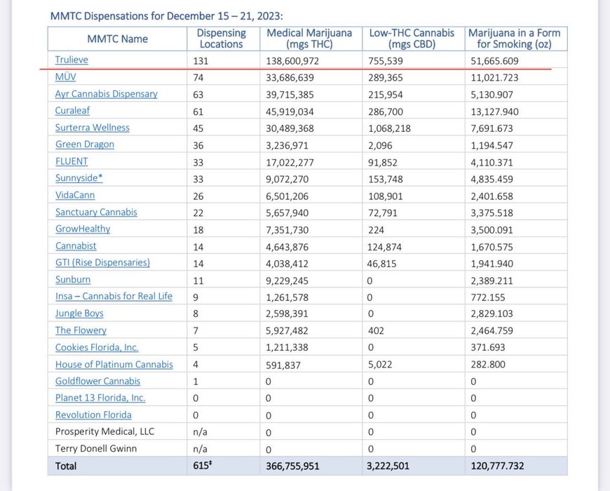610x491 pixels.
Task: Select Insa's THC value 1,261,578
Action: (x=287, y=297)
